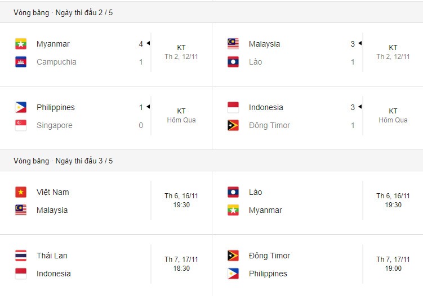
Task: Click the Singapore flag icon
Action: point(21,125)
